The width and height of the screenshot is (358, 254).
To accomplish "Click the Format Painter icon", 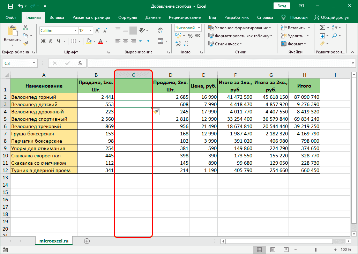I will coord(26,43).
